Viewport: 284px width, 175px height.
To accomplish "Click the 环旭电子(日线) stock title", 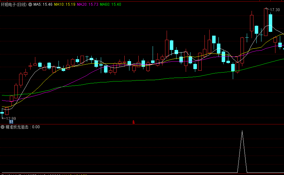I will coord(14,4).
